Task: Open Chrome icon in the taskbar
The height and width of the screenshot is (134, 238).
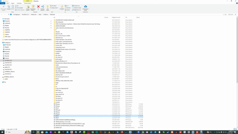Action: [x=93, y=132]
